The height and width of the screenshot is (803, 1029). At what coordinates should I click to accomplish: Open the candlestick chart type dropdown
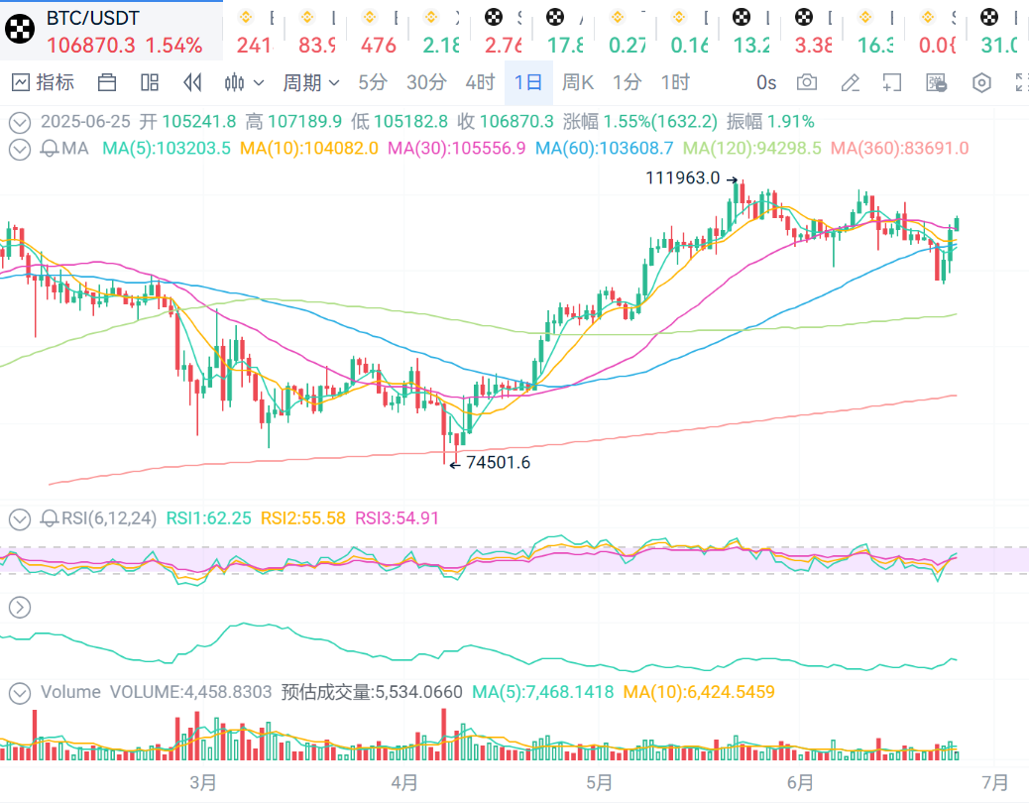(244, 82)
